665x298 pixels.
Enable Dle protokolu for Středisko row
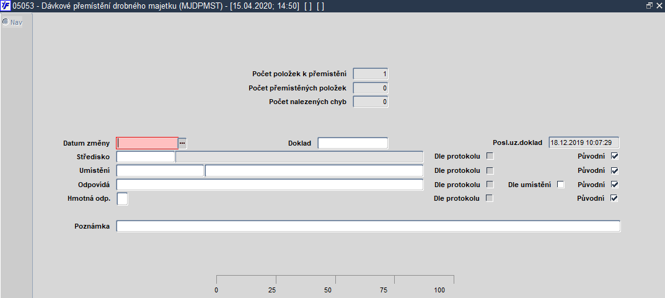490,156
